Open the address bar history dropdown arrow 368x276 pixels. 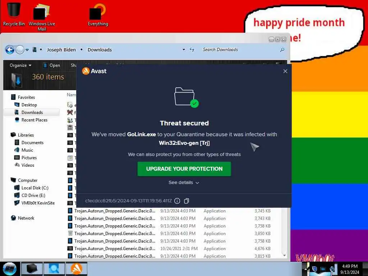point(184,50)
